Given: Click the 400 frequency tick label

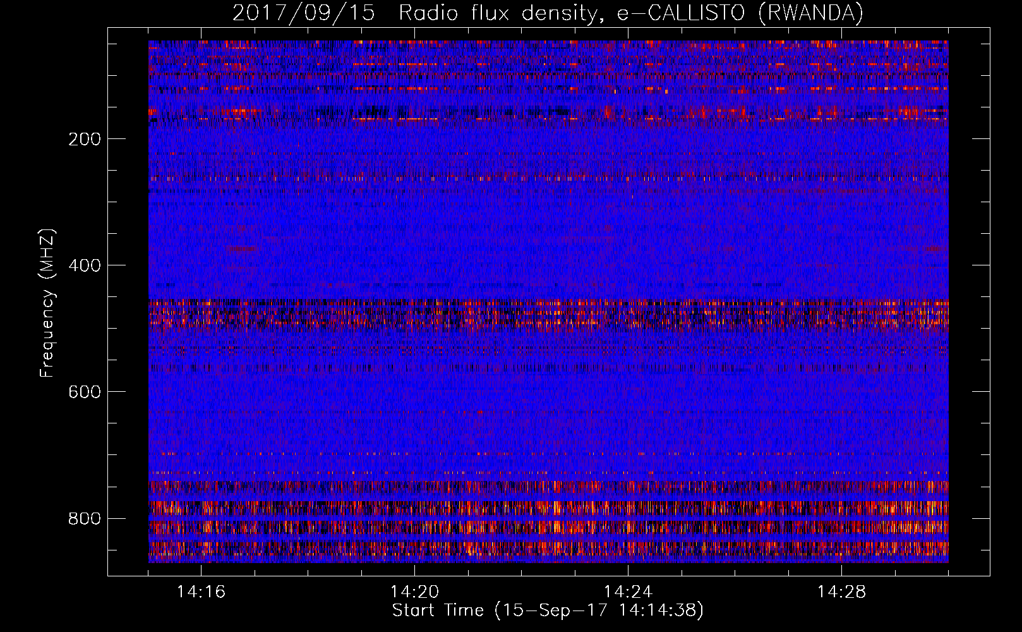Looking at the screenshot, I should coord(85,265).
